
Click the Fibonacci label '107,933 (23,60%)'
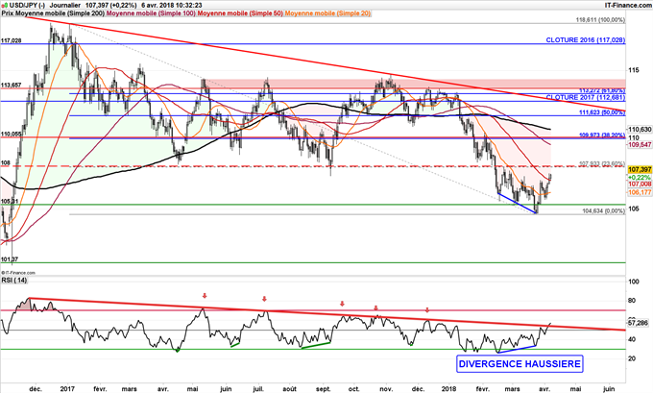[x=602, y=163]
